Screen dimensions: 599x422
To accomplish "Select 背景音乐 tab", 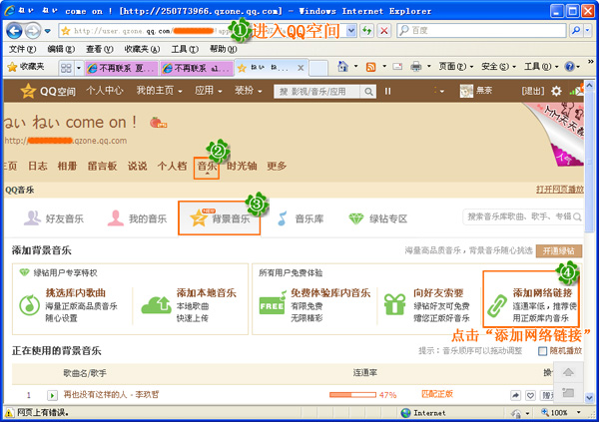I will coord(220,218).
